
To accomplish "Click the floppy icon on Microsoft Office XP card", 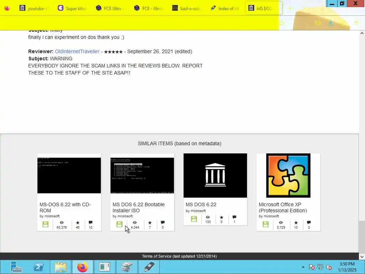I will [x=266, y=224].
